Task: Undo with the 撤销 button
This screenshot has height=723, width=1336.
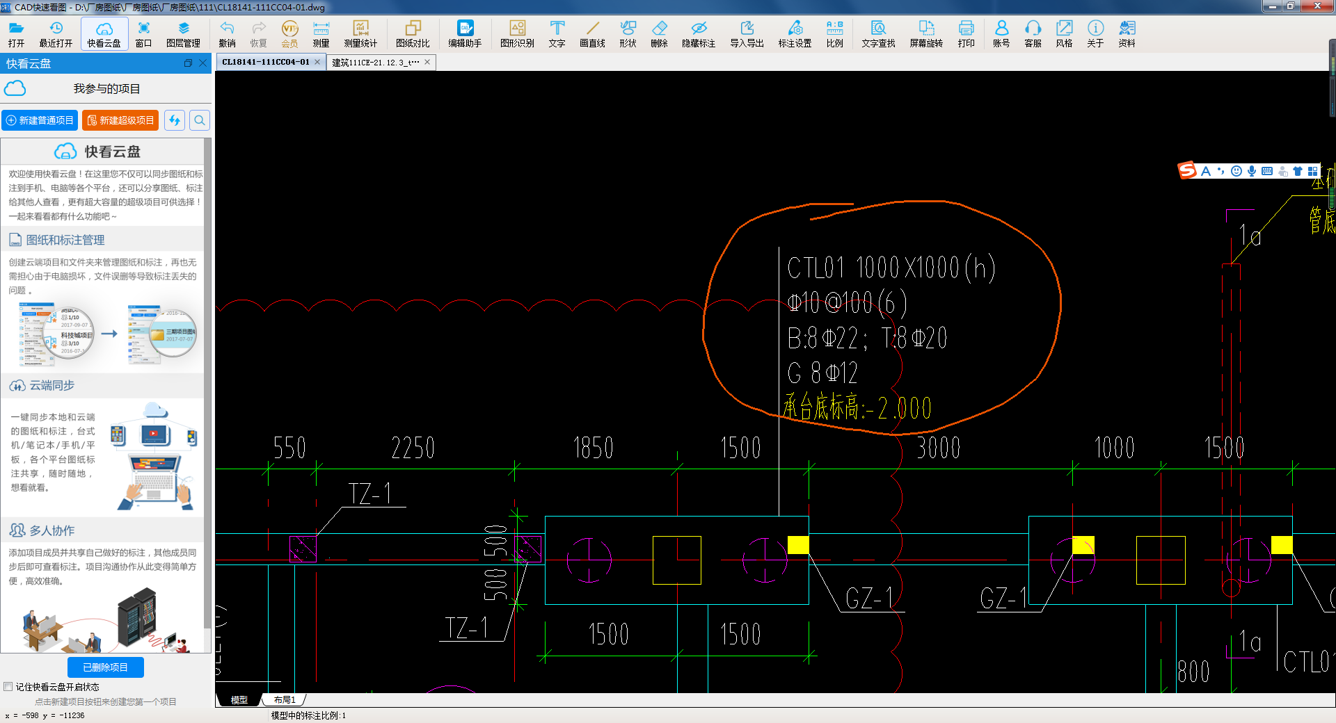Action: 227,33
